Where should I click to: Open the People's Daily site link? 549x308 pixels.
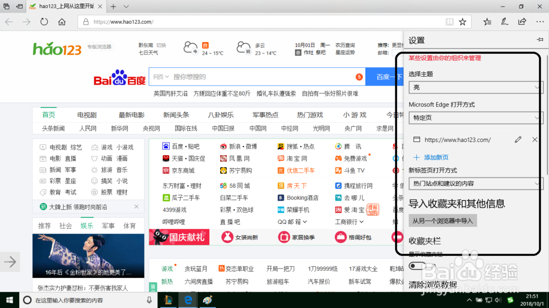(87, 128)
